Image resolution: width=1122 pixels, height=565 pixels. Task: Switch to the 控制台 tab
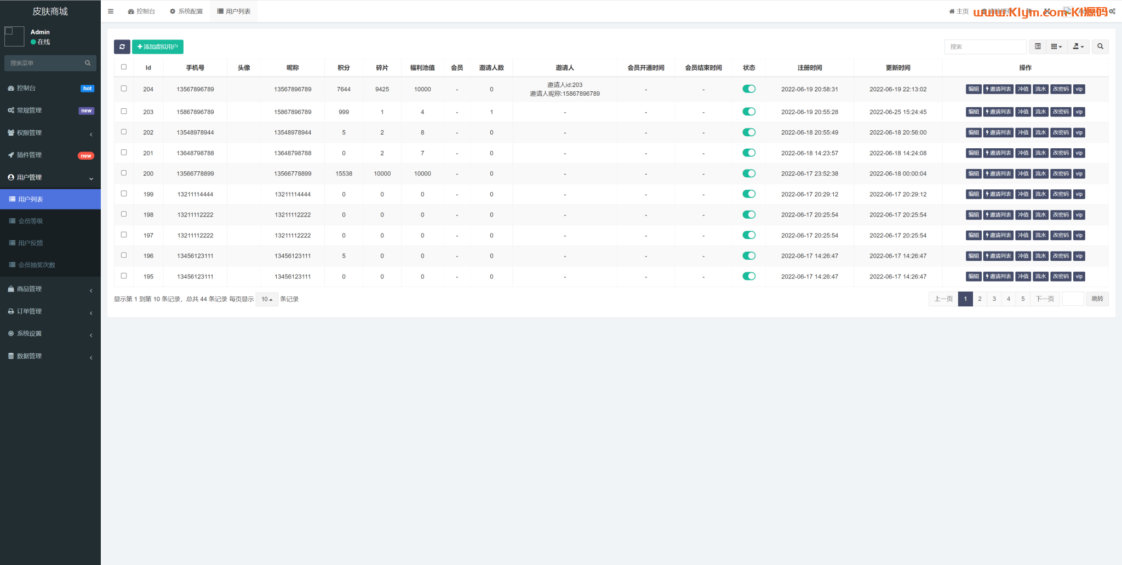point(141,11)
